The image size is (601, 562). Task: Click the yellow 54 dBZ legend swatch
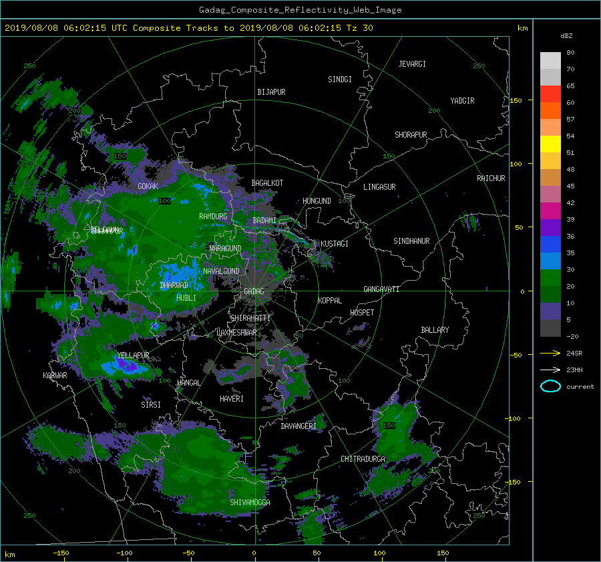(550, 144)
